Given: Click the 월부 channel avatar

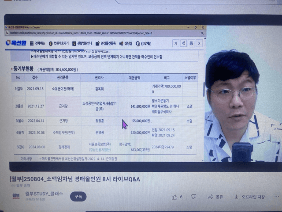Looking at the screenshot, I should tap(16, 196).
